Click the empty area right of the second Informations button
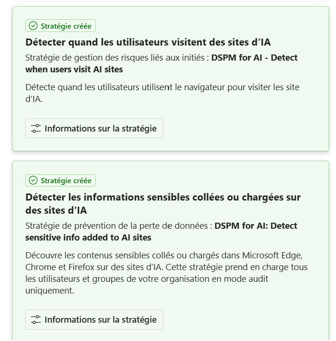The height and width of the screenshot is (341, 336). [244, 319]
